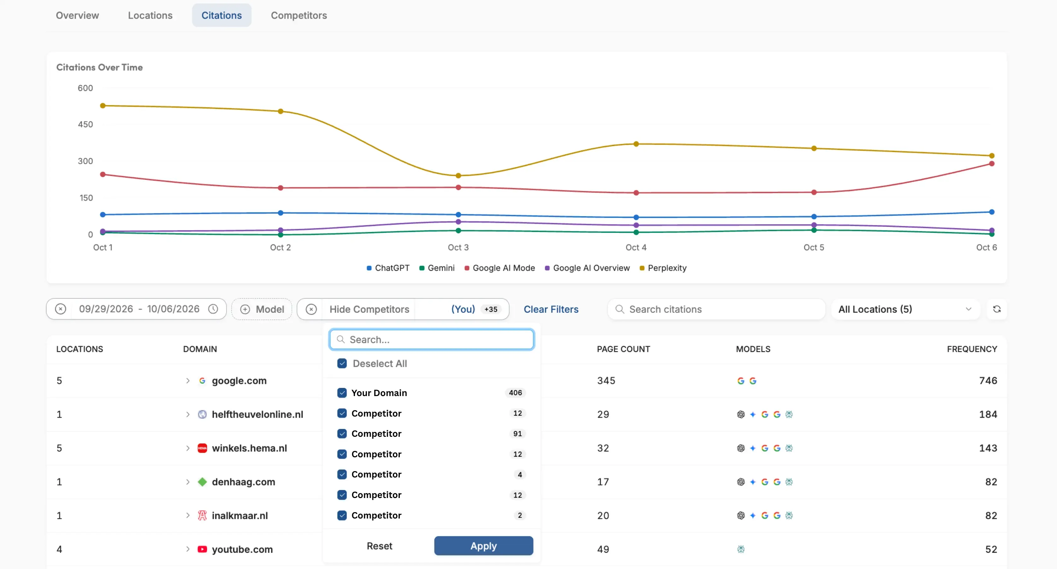Select the Perplexity Oct 3 data point
The height and width of the screenshot is (569, 1057).
coord(458,176)
